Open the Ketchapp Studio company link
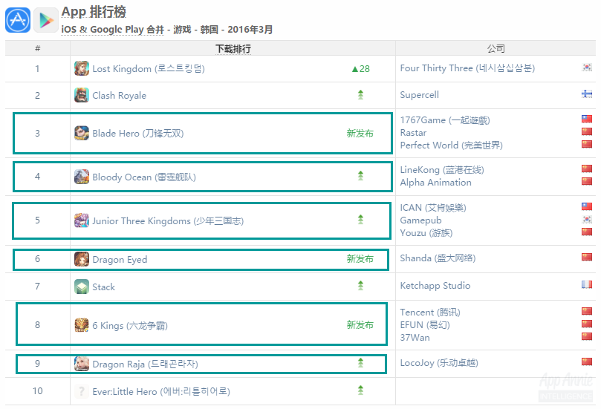Viewport: 601px width, 409px height. coord(435,285)
